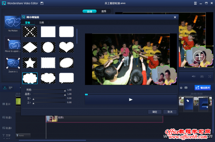Adjust the 宽度 slider handle
The image size is (215, 142).
[x=65, y=91]
